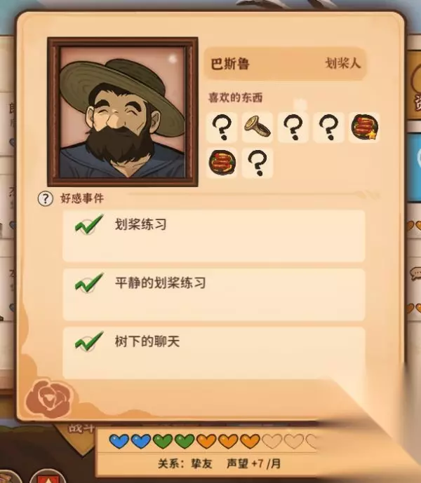
Task: Click the checkmark on 树下的聊天 event
Action: pos(89,341)
